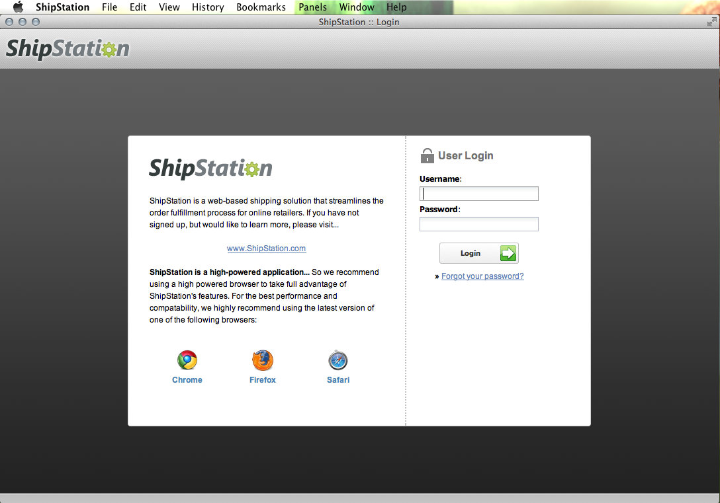Click the Login button

(x=479, y=253)
